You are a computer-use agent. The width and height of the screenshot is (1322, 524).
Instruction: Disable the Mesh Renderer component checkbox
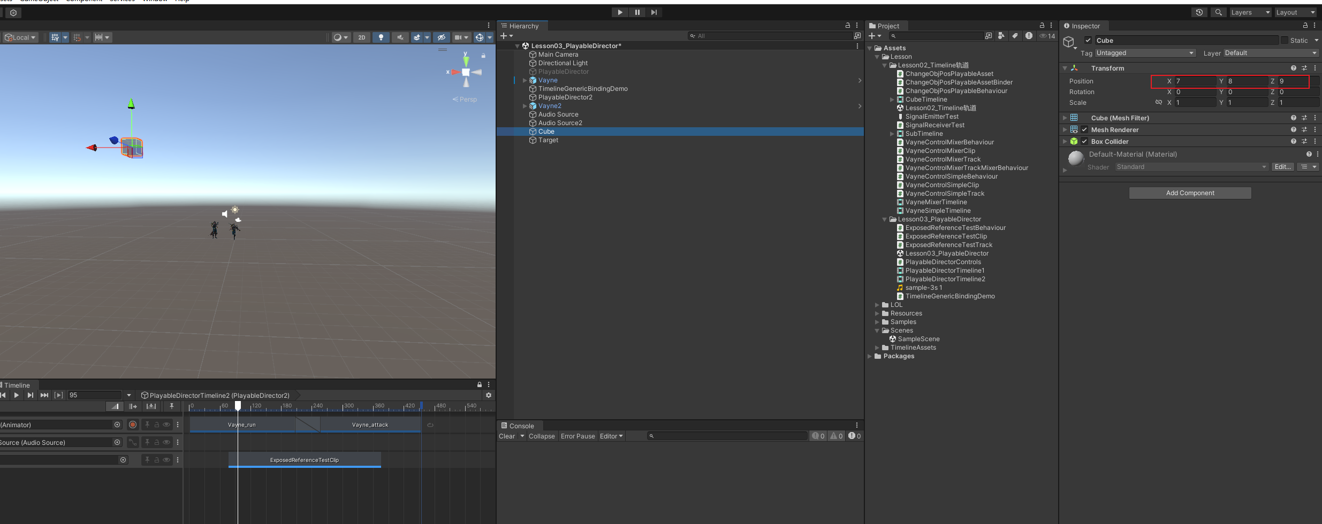pyautogui.click(x=1084, y=130)
